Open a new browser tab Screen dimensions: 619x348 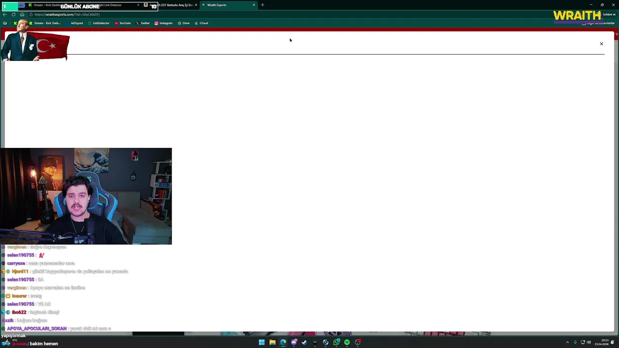click(x=263, y=5)
